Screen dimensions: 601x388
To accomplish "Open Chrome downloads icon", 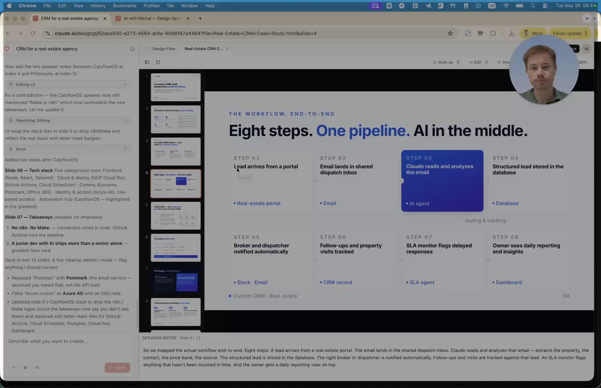I will coord(511,33).
